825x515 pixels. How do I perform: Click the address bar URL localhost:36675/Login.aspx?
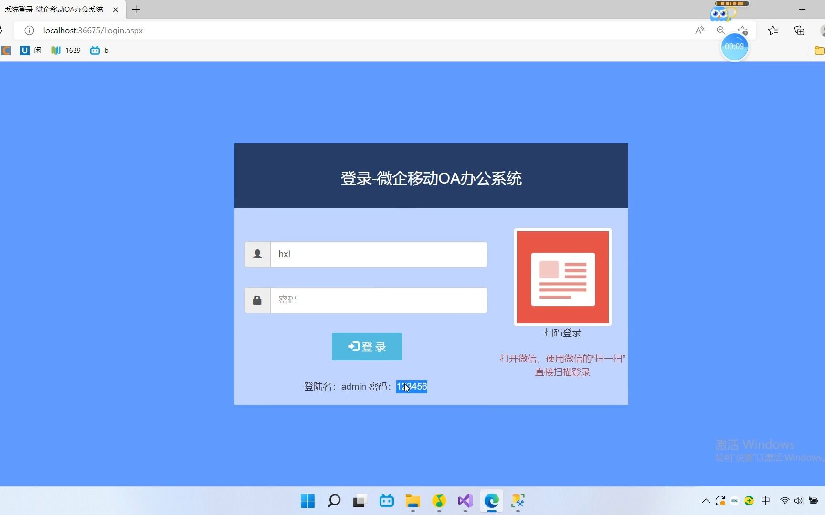(93, 31)
